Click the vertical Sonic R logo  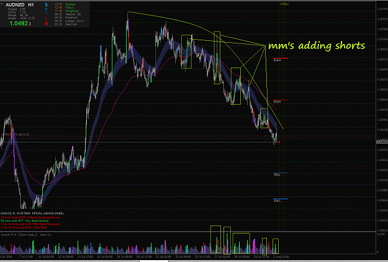click(x=47, y=14)
